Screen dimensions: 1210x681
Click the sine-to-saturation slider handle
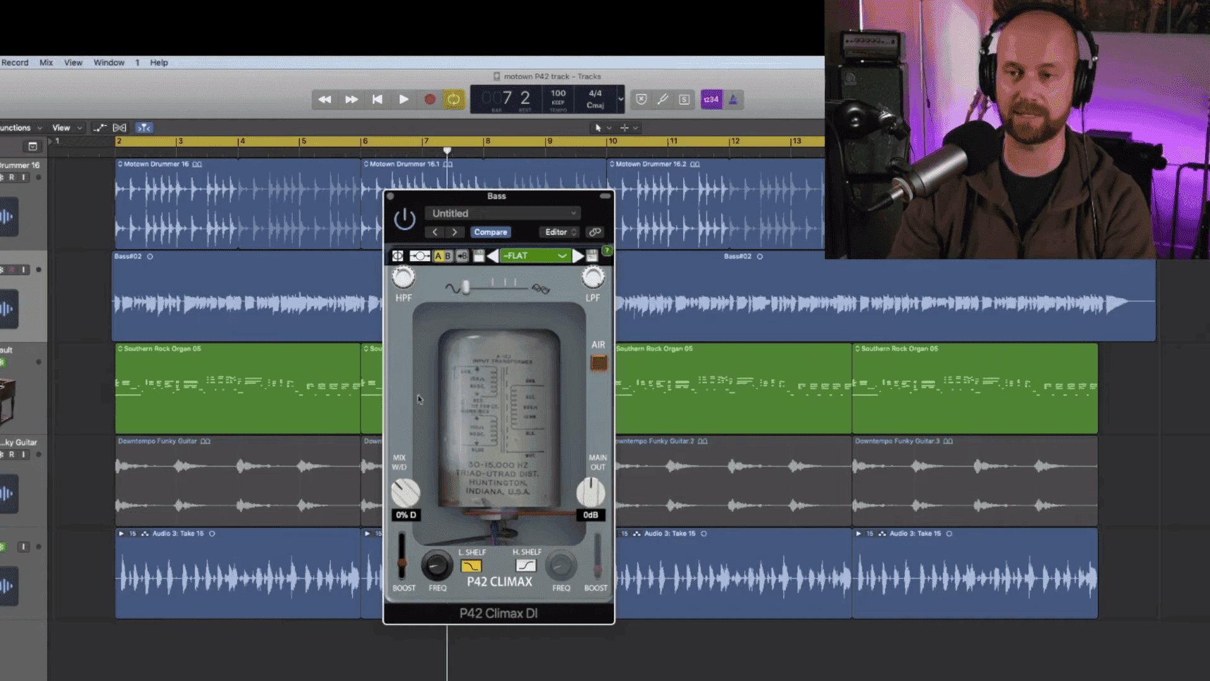(x=466, y=288)
